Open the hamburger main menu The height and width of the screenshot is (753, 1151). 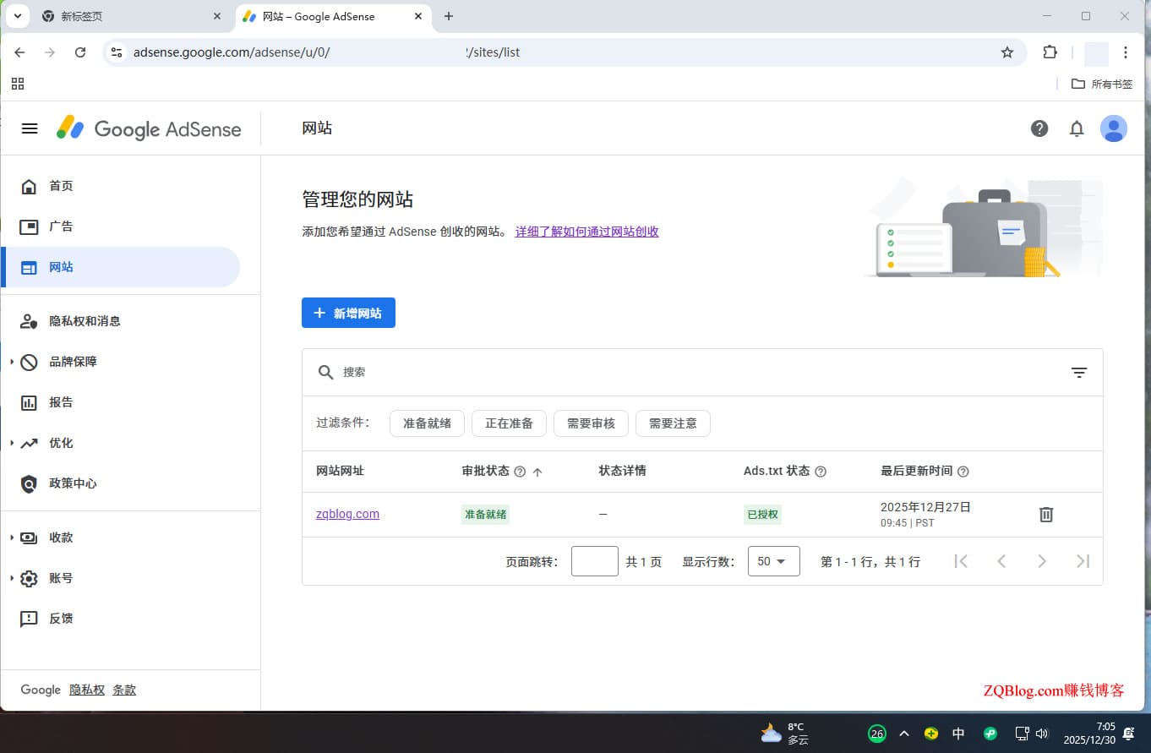point(30,128)
